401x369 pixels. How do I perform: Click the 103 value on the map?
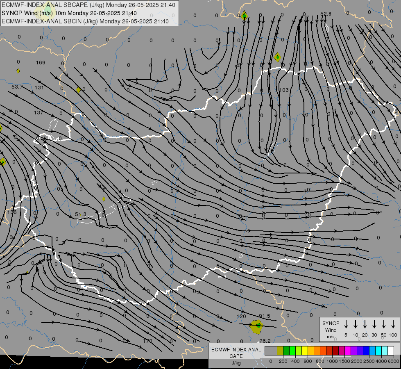284,90
